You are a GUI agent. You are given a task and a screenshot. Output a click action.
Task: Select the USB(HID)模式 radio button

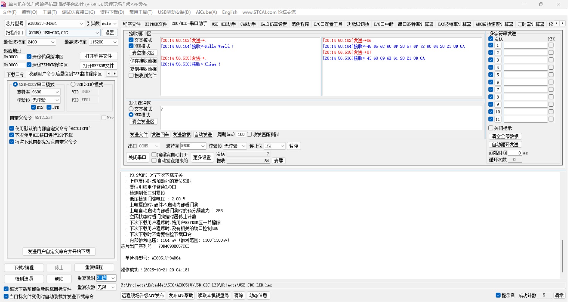73,84
